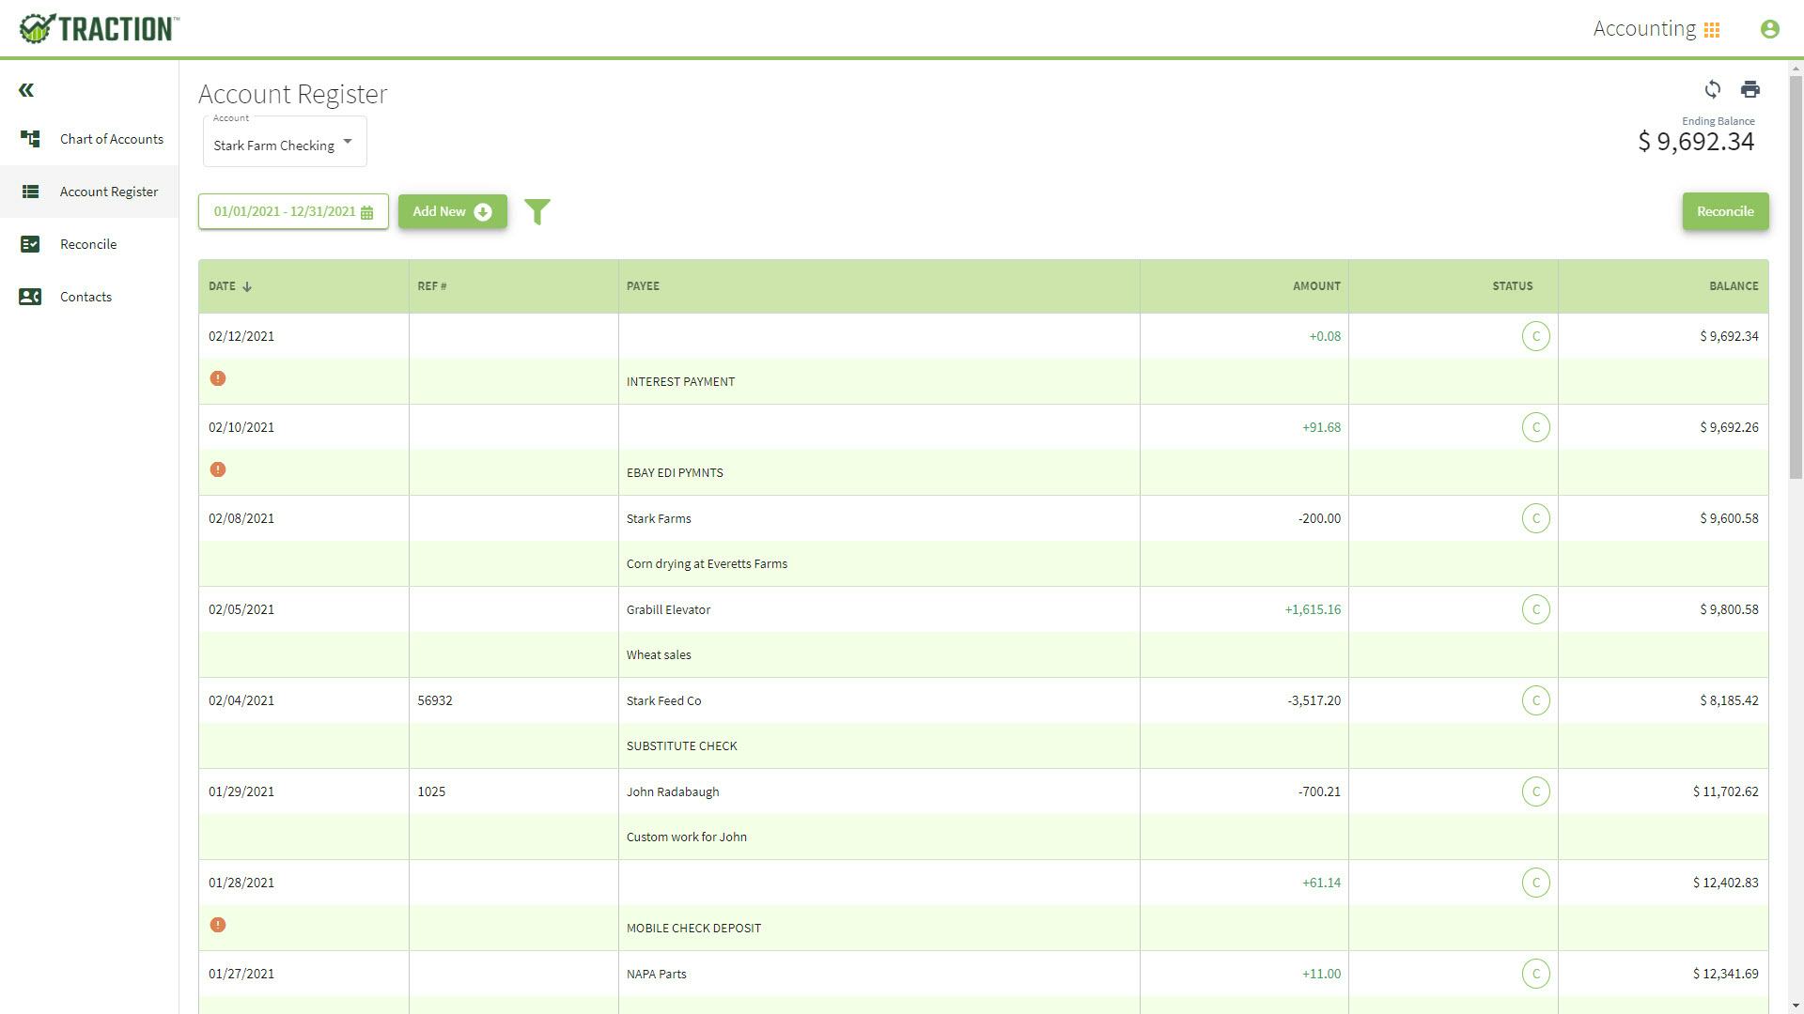The width and height of the screenshot is (1804, 1014).
Task: Click the Add New button
Action: 452,211
